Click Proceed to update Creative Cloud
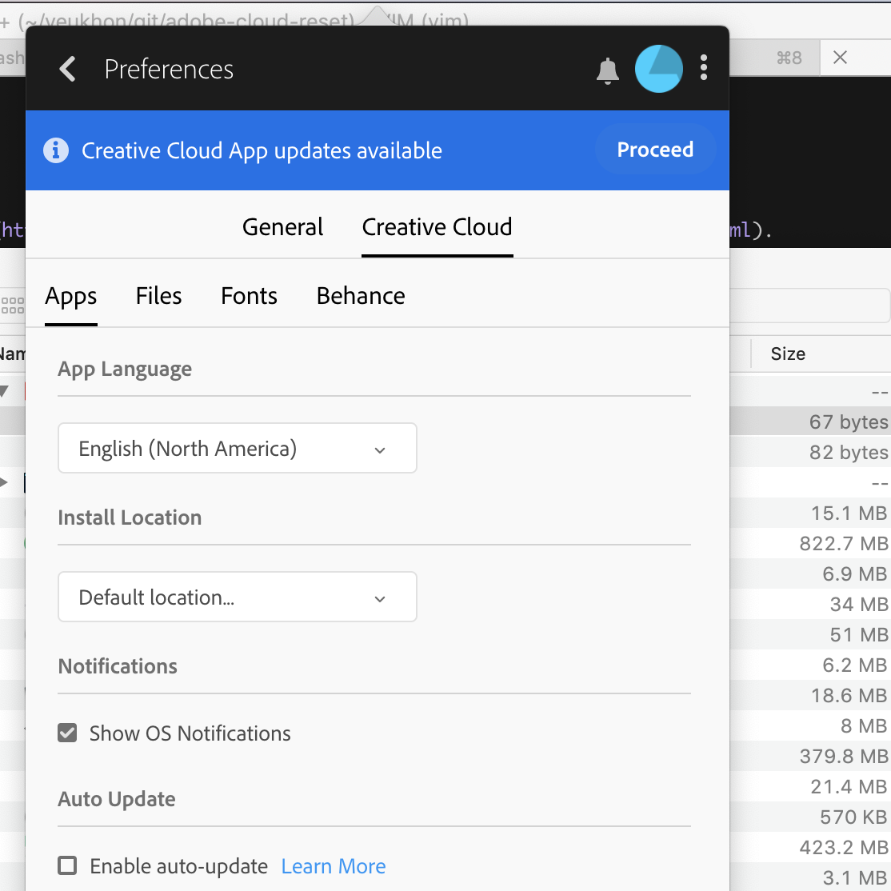891x891 pixels. [655, 150]
